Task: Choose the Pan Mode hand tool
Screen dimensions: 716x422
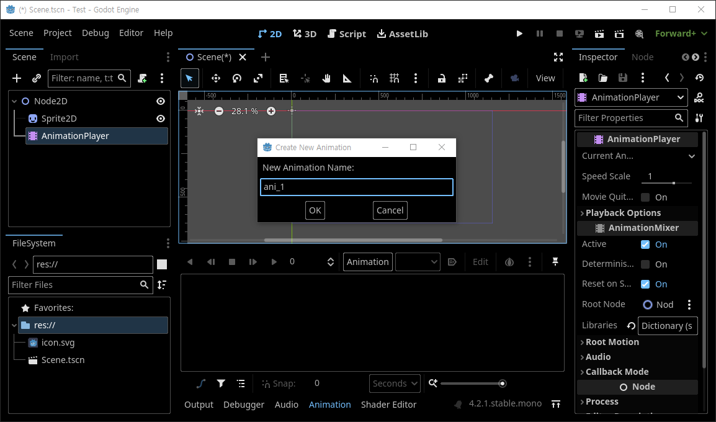Action: [326, 79]
